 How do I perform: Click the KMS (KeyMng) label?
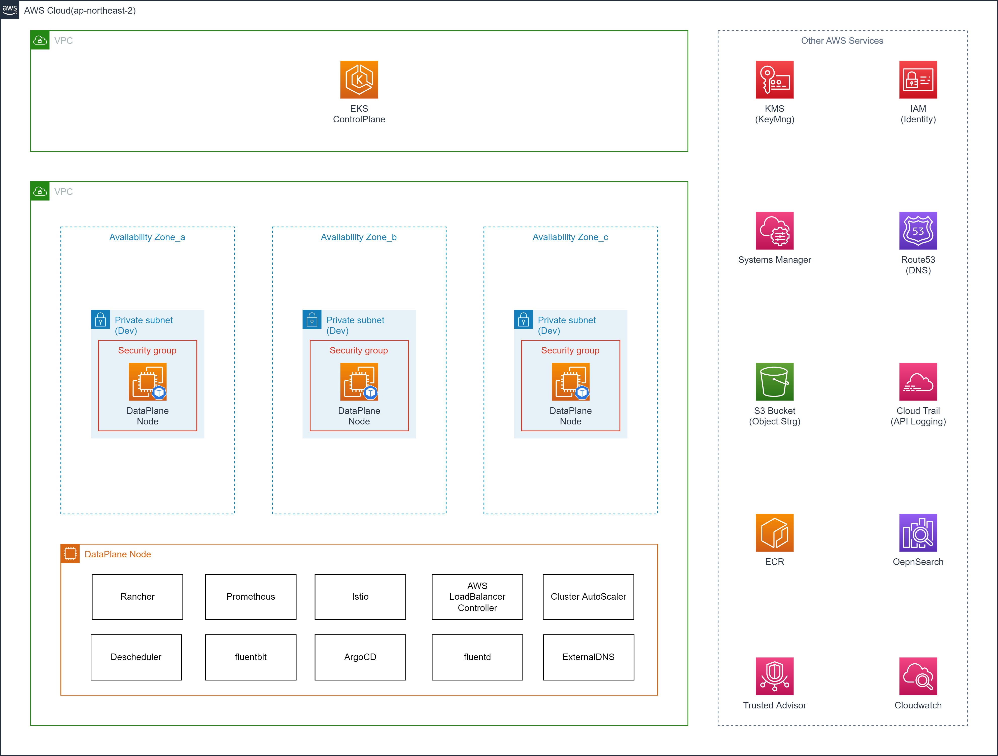[775, 114]
